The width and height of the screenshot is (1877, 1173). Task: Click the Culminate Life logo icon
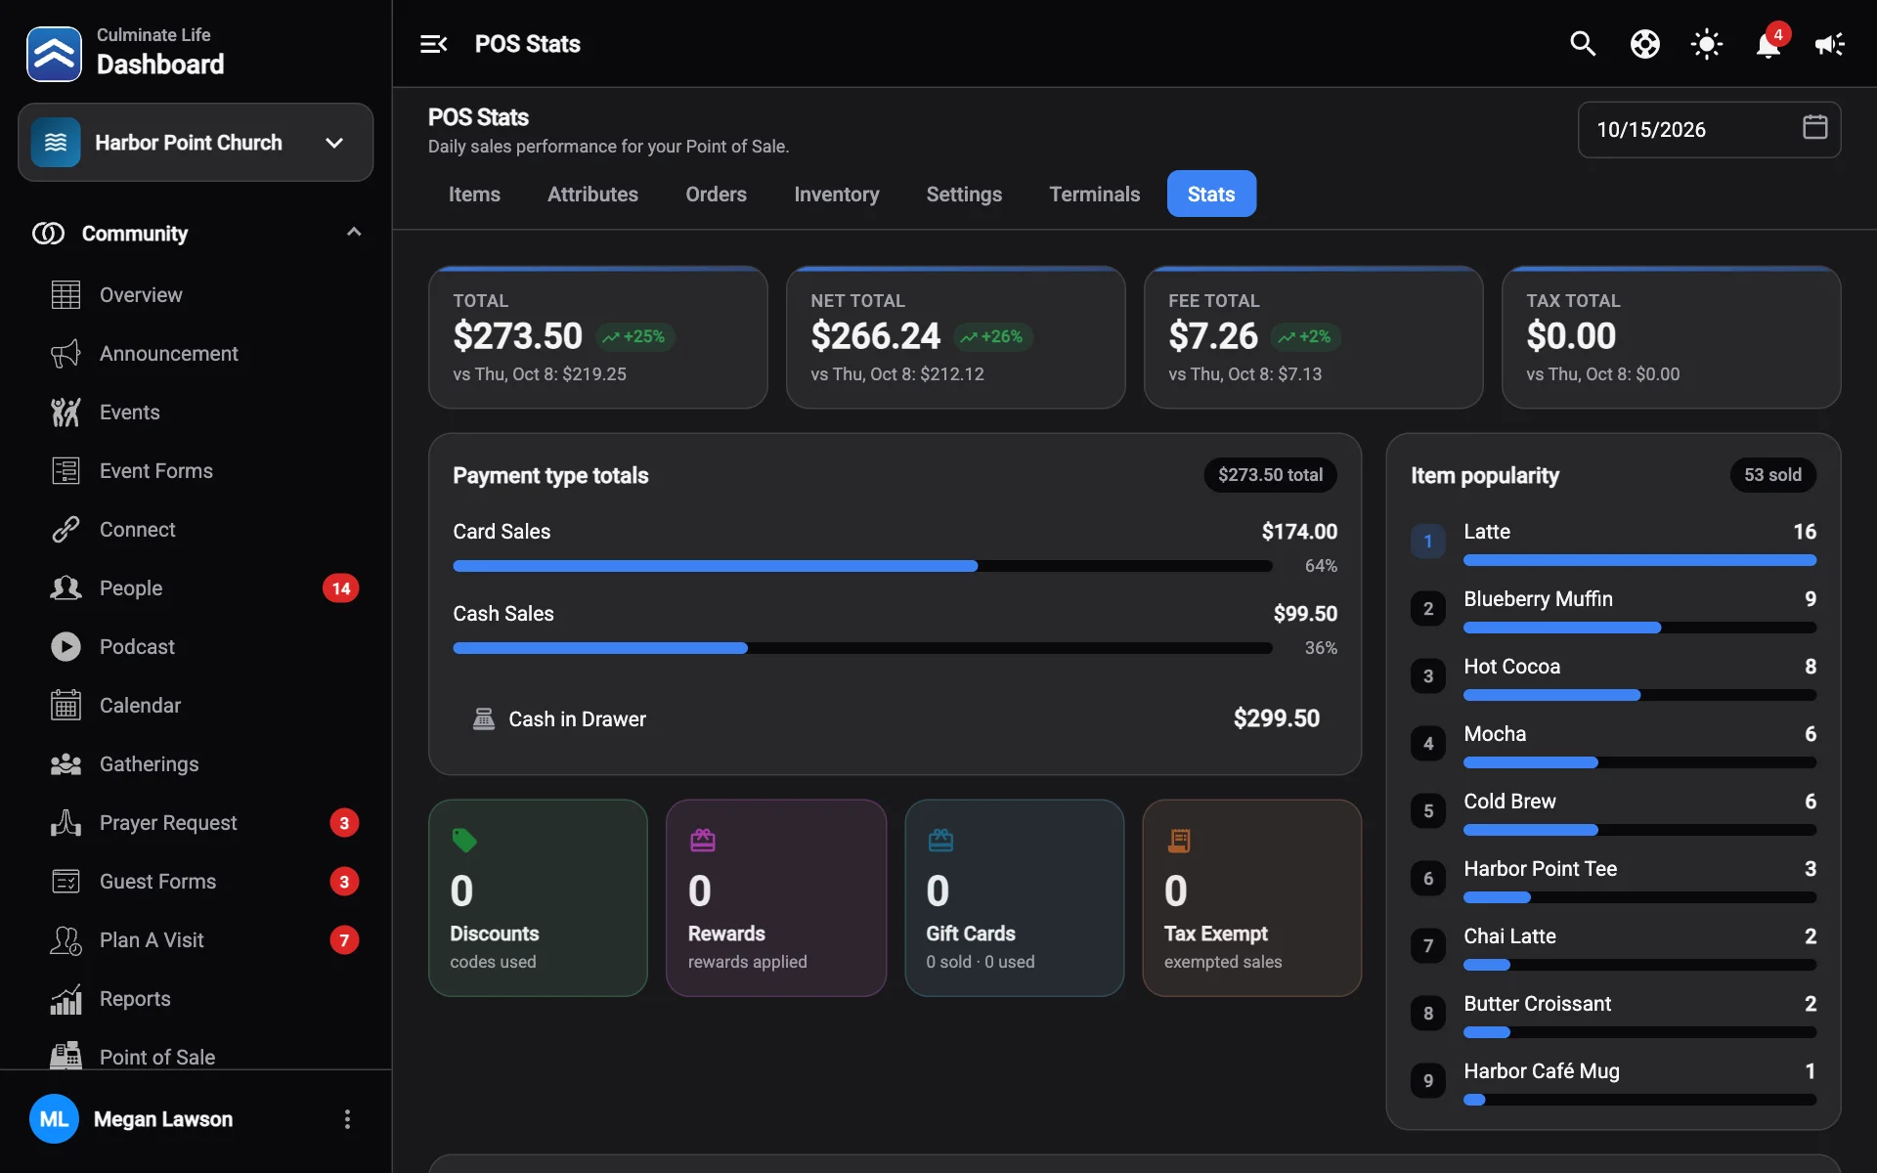click(54, 53)
